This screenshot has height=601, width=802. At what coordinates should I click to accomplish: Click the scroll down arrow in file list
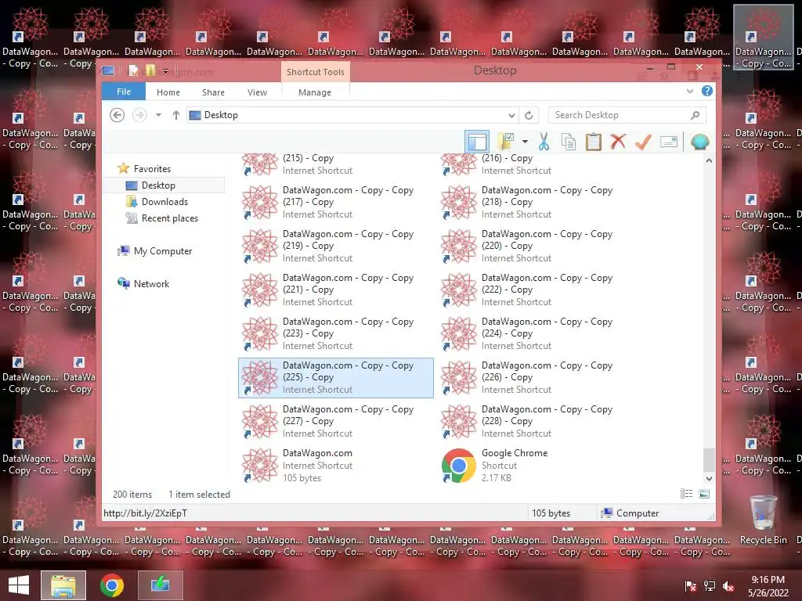(709, 479)
